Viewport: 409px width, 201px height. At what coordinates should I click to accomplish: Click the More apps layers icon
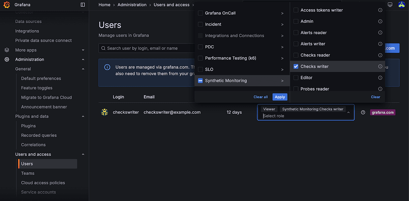coord(7,50)
